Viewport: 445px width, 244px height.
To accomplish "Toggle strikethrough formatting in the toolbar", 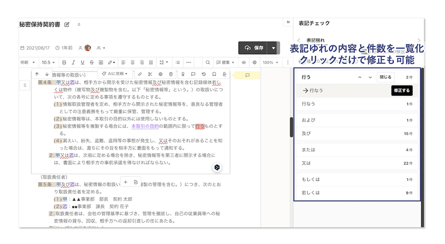I will (x=92, y=62).
